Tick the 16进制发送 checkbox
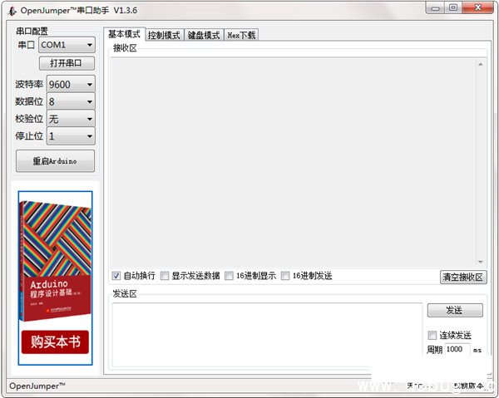Screen dimensions: 499x398 (285, 276)
